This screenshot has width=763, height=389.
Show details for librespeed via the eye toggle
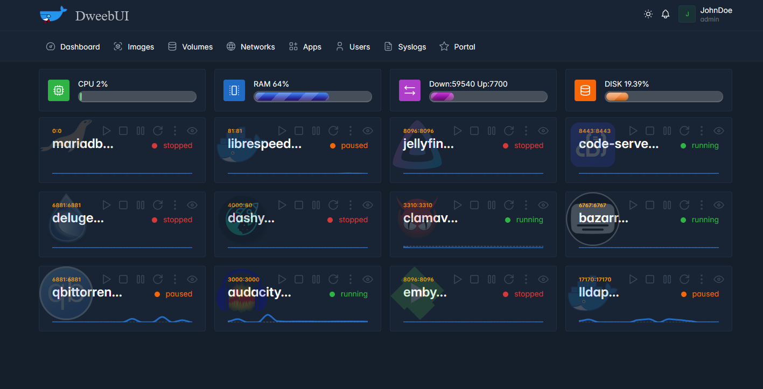pos(368,130)
